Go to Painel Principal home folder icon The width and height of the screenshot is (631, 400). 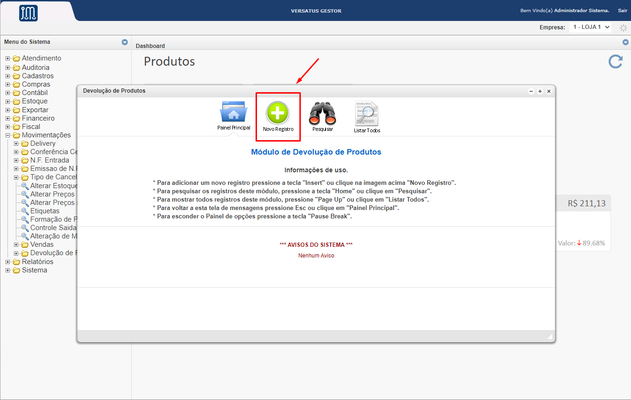(x=234, y=112)
